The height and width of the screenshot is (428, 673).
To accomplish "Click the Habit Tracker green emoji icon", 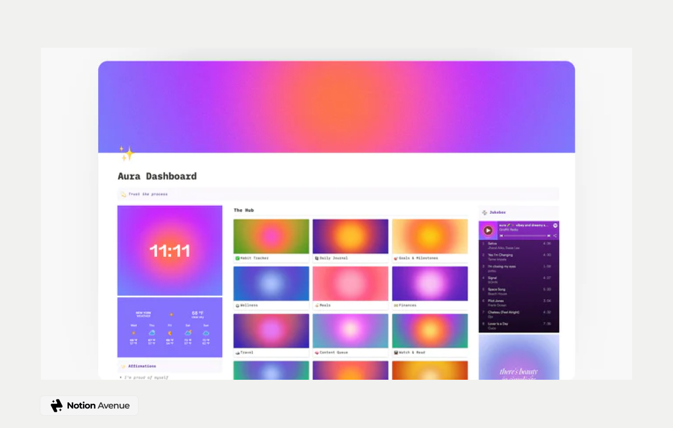I will coord(237,258).
